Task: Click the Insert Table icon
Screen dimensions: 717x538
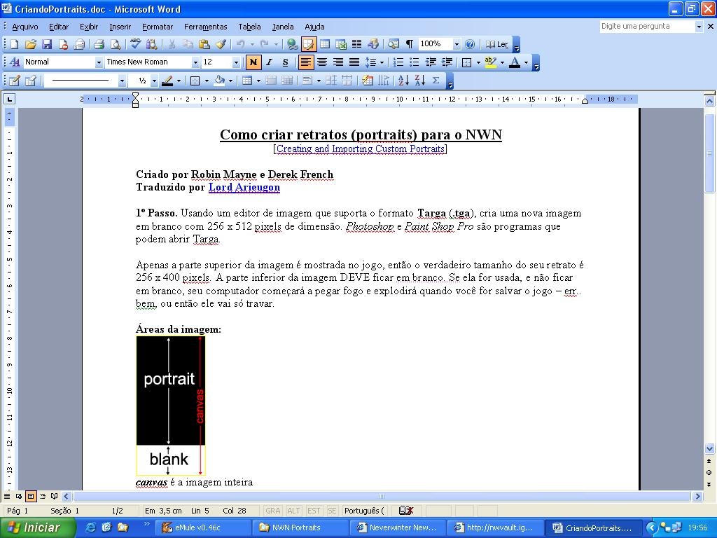Action: [325, 44]
